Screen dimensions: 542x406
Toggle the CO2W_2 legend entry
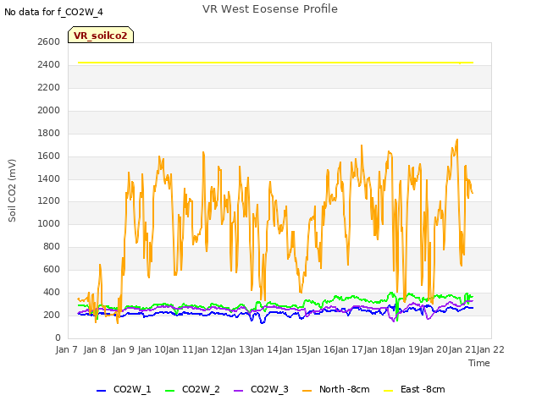tap(192, 389)
